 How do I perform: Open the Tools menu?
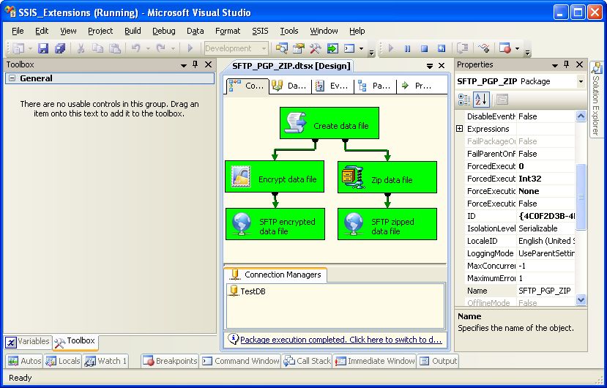tap(289, 31)
